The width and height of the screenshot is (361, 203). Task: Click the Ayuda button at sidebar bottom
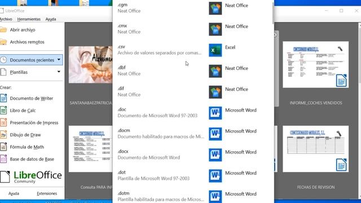coord(14,193)
